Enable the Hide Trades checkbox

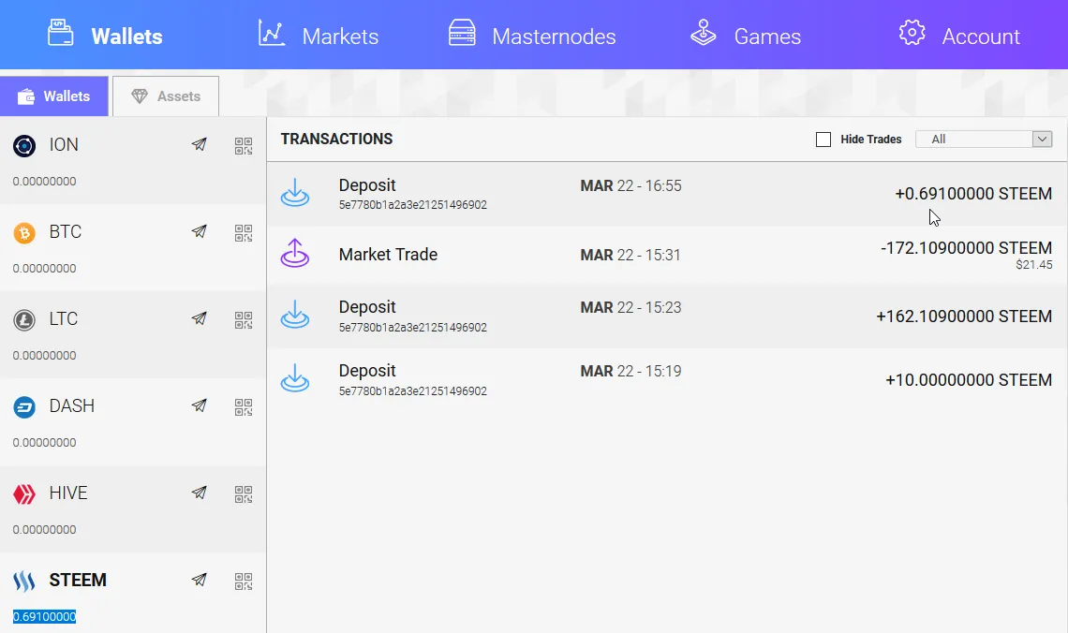(823, 140)
